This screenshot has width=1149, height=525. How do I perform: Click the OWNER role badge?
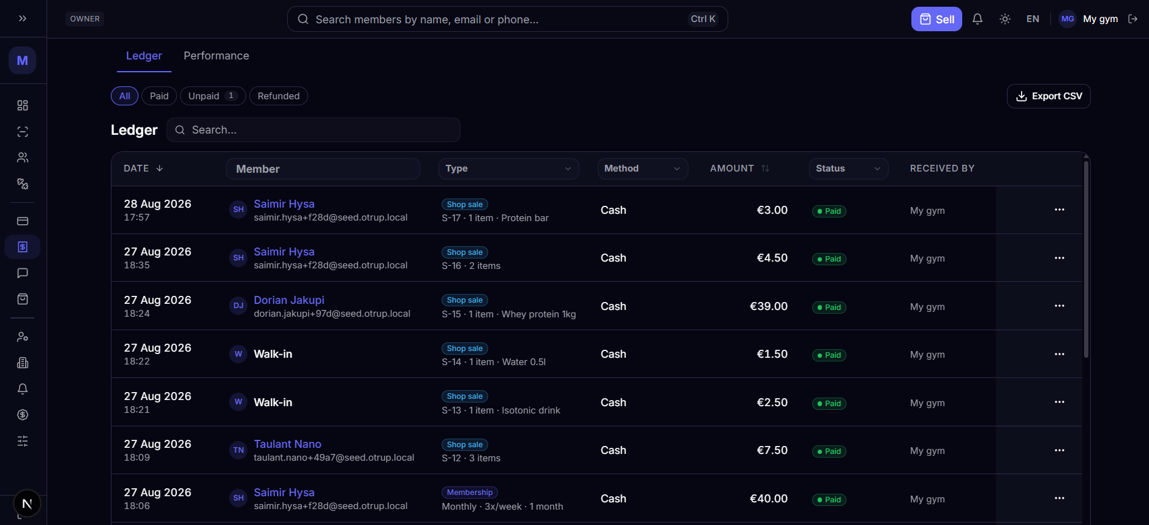(85, 19)
